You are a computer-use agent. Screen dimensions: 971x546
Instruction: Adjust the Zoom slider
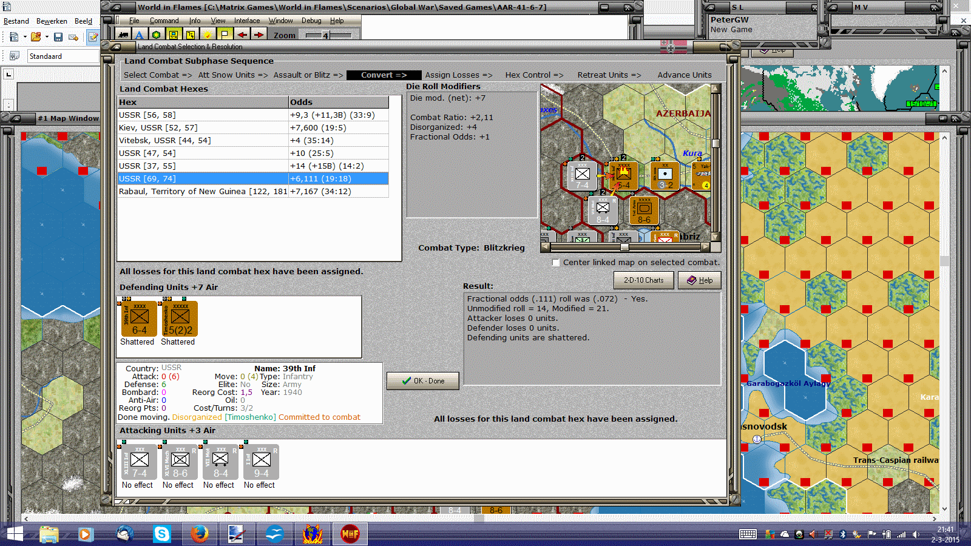point(325,35)
